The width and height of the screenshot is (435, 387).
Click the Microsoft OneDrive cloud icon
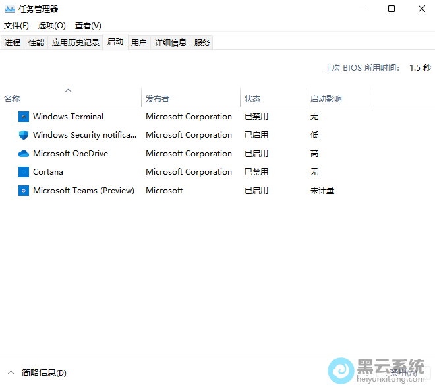pyautogui.click(x=24, y=154)
